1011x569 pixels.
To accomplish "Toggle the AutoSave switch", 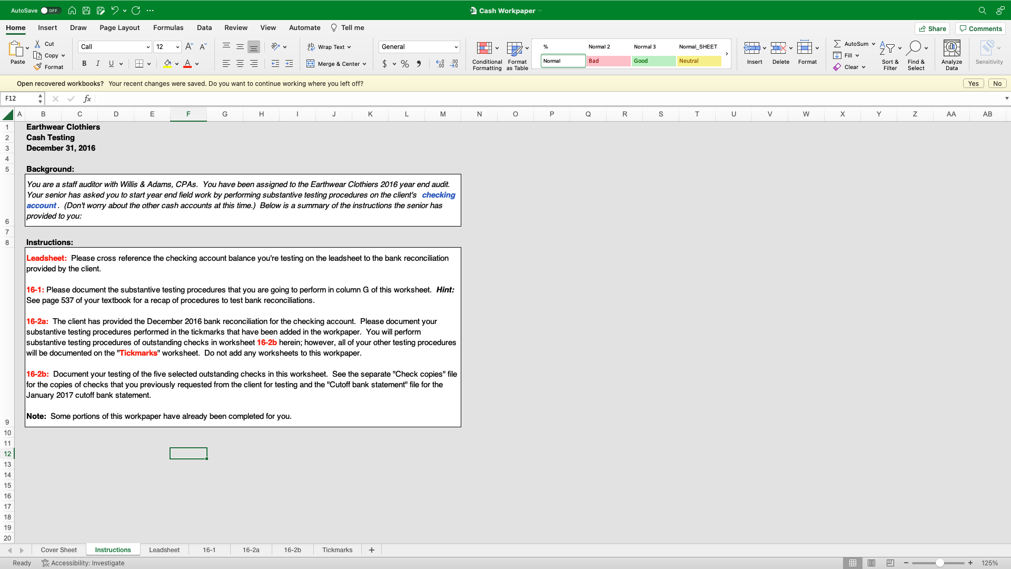I will pos(51,11).
